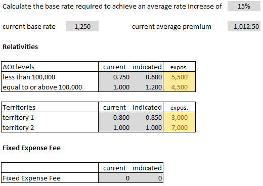This screenshot has height=186, width=263.
Task: Select indicated relativity 0.600 cell
Action: tap(147, 77)
